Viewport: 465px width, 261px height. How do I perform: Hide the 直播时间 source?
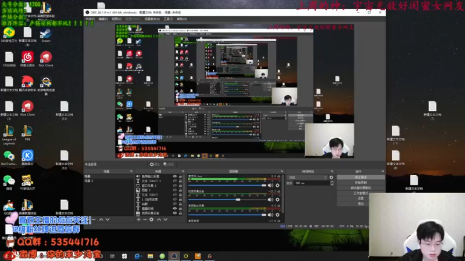[x=175, y=209]
